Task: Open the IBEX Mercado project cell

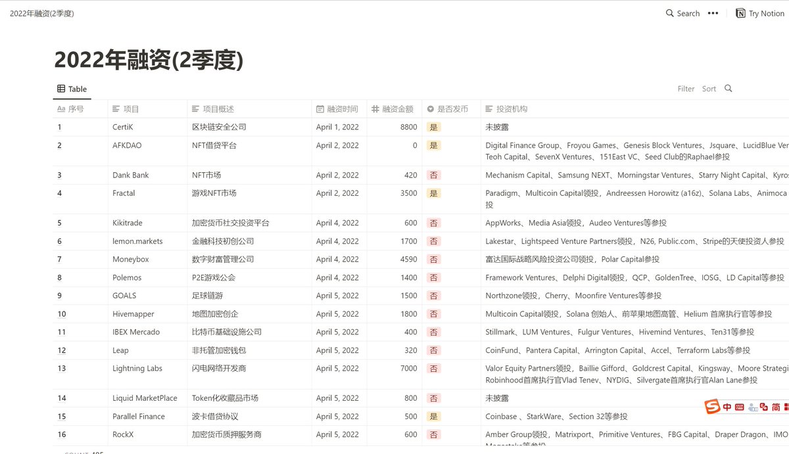Action: tap(147, 332)
